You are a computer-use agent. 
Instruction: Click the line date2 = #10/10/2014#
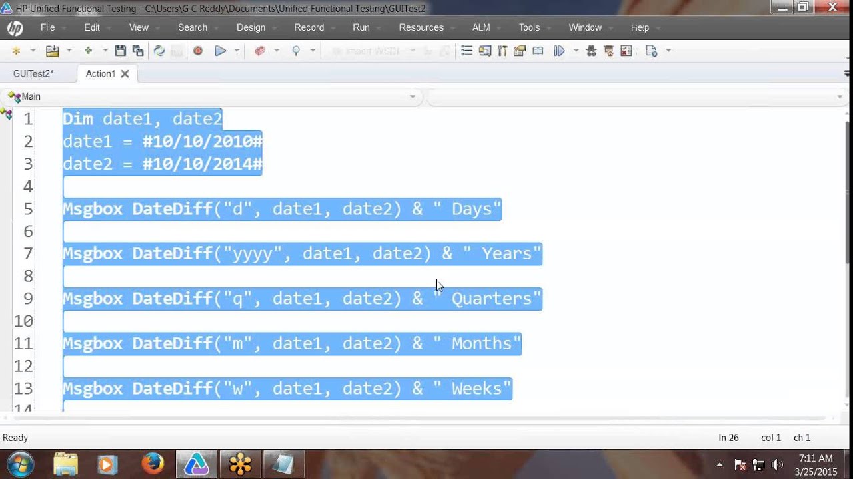point(163,164)
